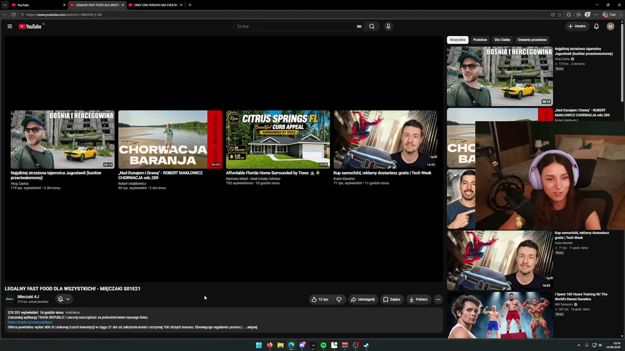
Task: Open browser settings three-dot menu
Action: point(596,15)
